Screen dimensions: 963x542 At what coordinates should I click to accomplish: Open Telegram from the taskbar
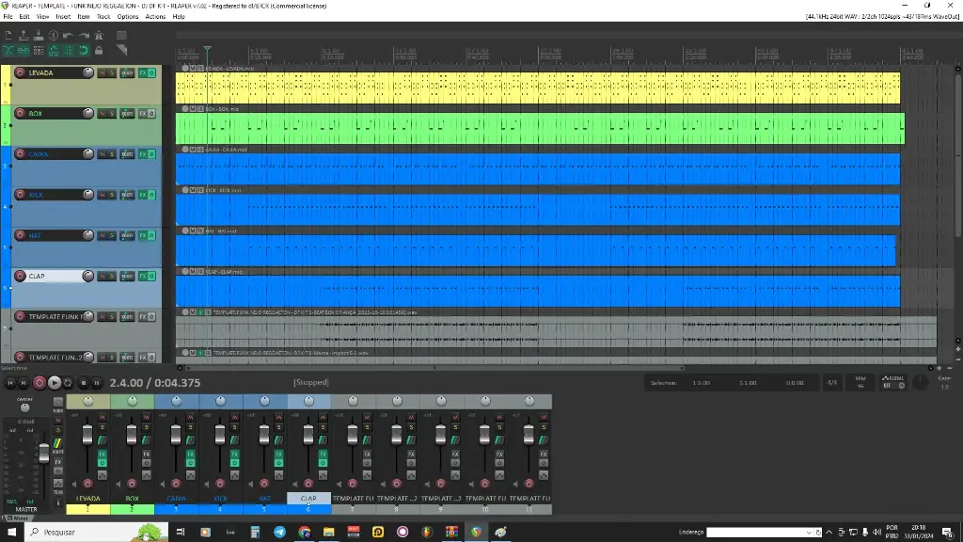click(x=279, y=533)
